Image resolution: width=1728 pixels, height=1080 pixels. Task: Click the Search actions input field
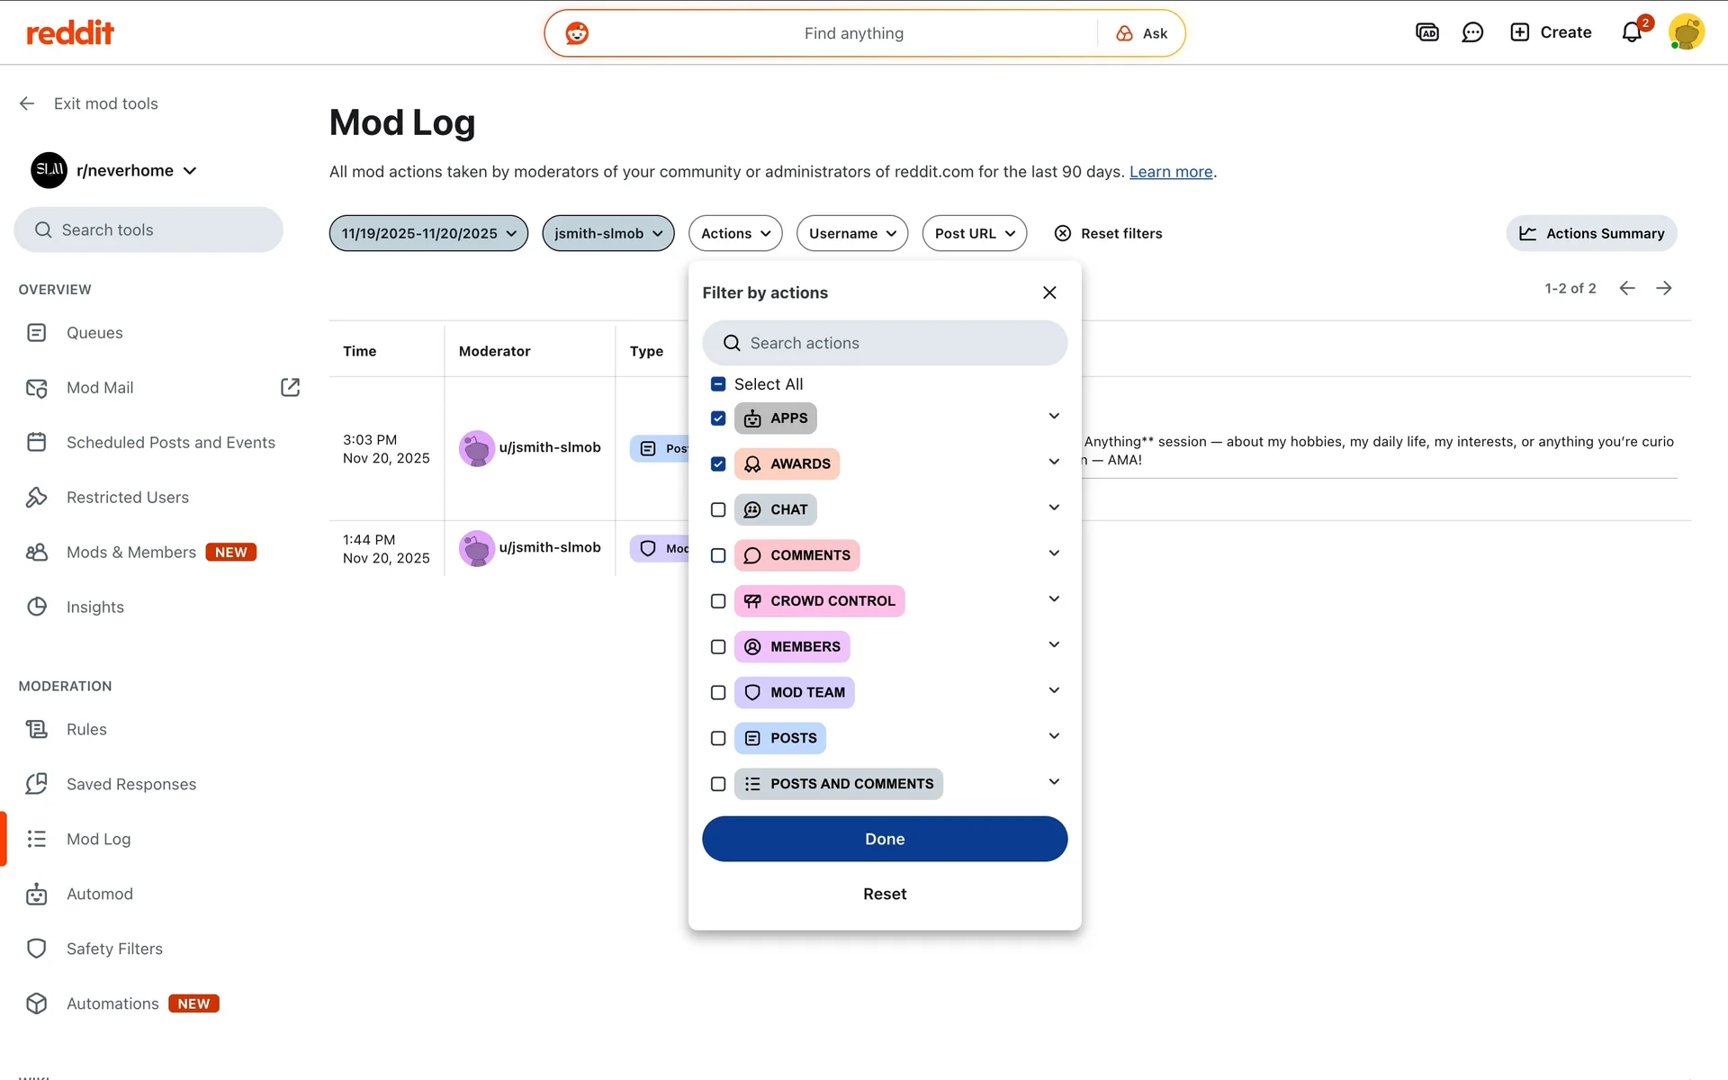(x=885, y=343)
